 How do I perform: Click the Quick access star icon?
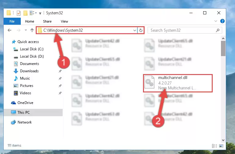click(14, 42)
